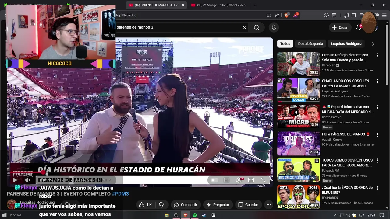Open the video settings gear
Image resolution: width=390 pixels, height=219 pixels.
pyautogui.click(x=239, y=180)
